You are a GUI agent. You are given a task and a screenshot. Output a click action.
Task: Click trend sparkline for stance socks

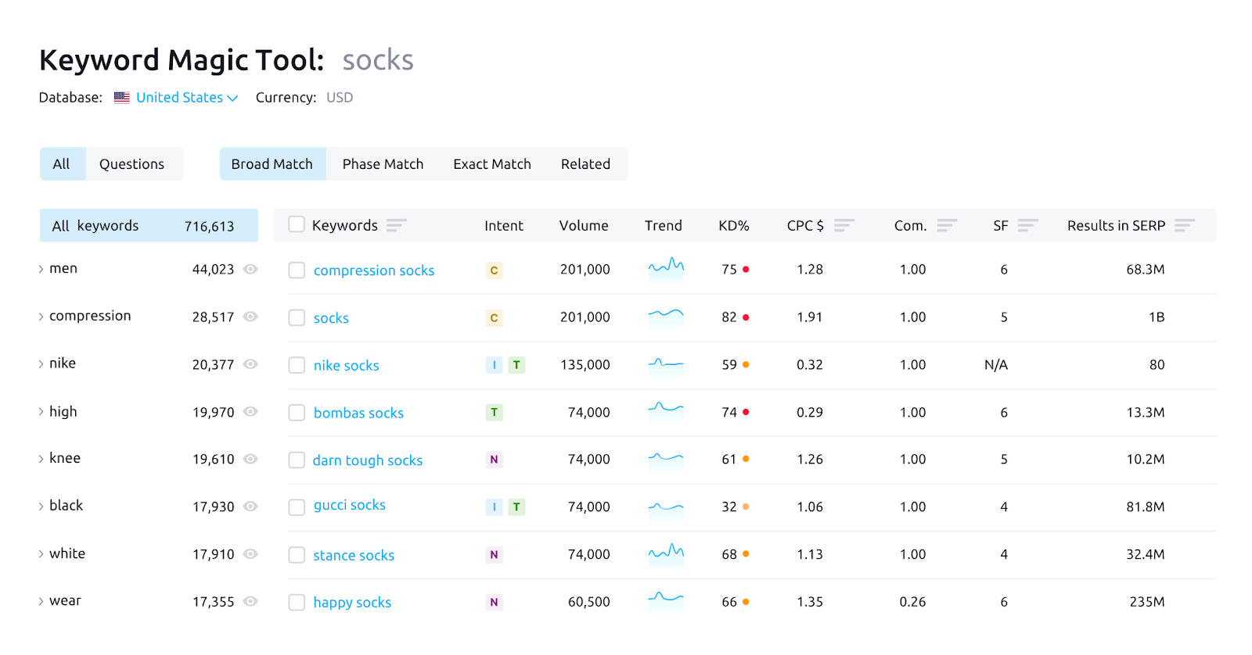[x=666, y=553]
